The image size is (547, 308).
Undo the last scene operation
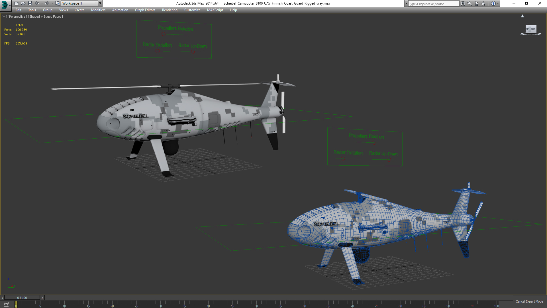coord(37,3)
